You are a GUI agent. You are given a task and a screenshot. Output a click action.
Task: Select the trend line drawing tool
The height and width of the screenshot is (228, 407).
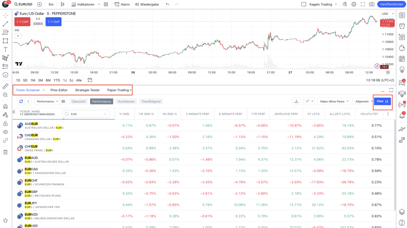5,24
